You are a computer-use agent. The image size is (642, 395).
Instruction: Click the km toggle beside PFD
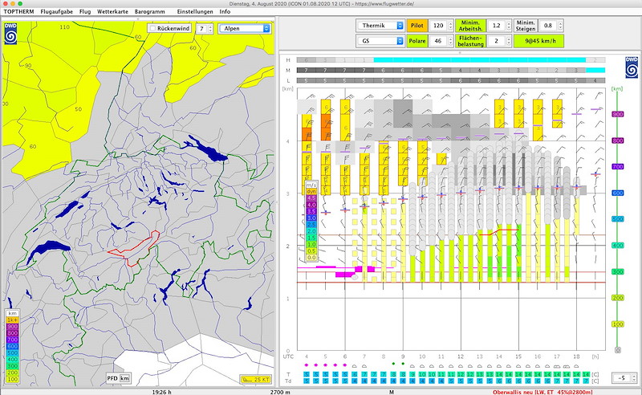click(x=124, y=378)
